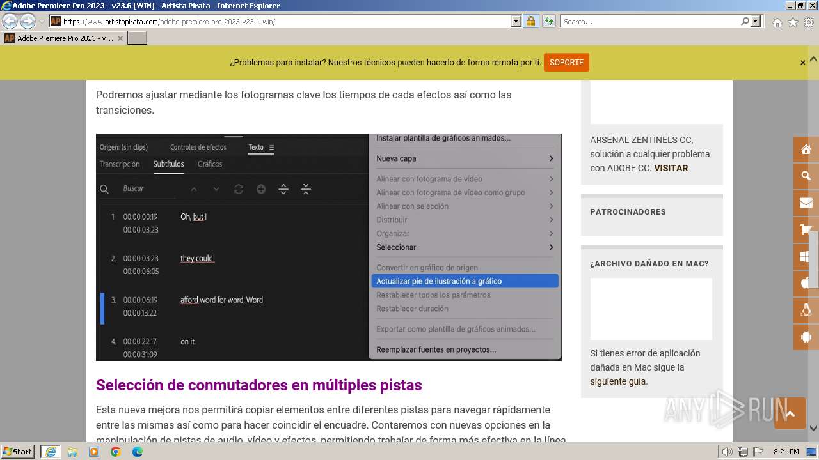The image size is (819, 460).
Task: Click the PATROCINADORES section heading
Action: click(628, 212)
